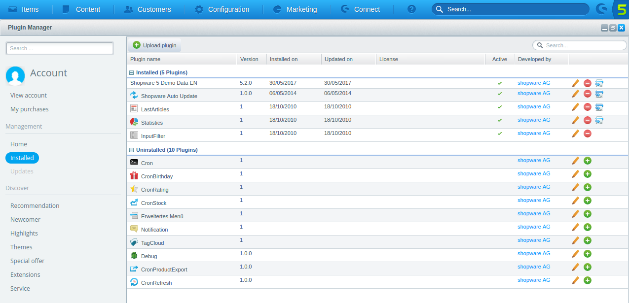Viewport: 629px width, 303px height.
Task: Open the Content menu
Action: tap(81, 9)
